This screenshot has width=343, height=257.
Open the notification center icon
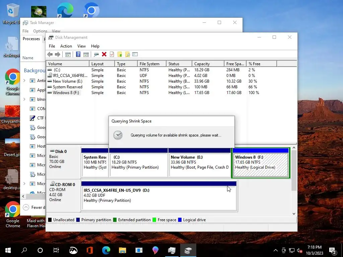333,251
